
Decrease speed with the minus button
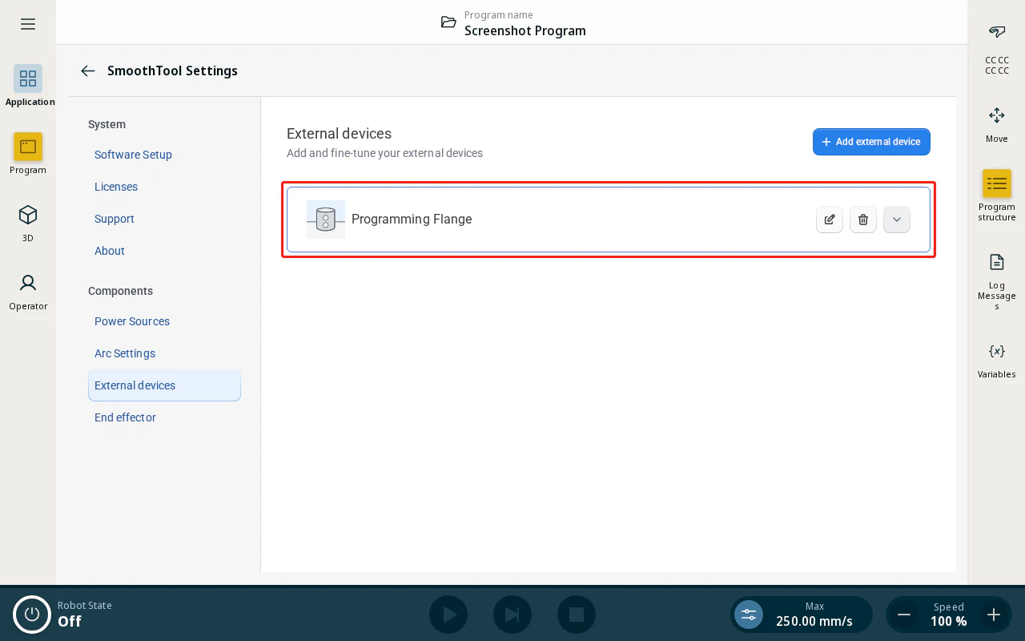(x=904, y=615)
